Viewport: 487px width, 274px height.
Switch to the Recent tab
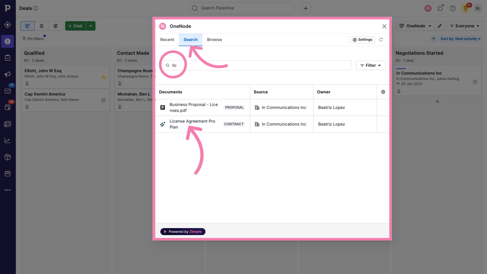click(167, 40)
